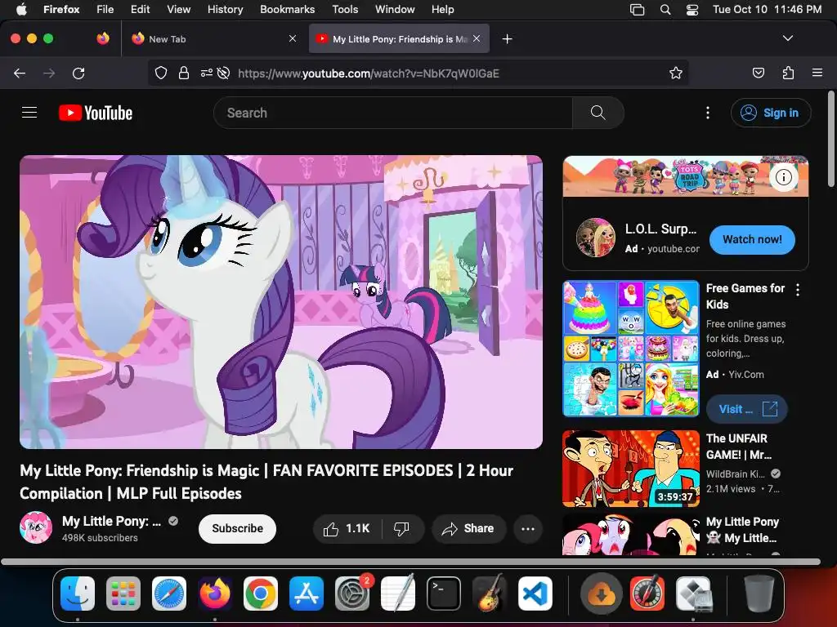The width and height of the screenshot is (837, 627).
Task: Close the New Tab tab
Action: [293, 38]
